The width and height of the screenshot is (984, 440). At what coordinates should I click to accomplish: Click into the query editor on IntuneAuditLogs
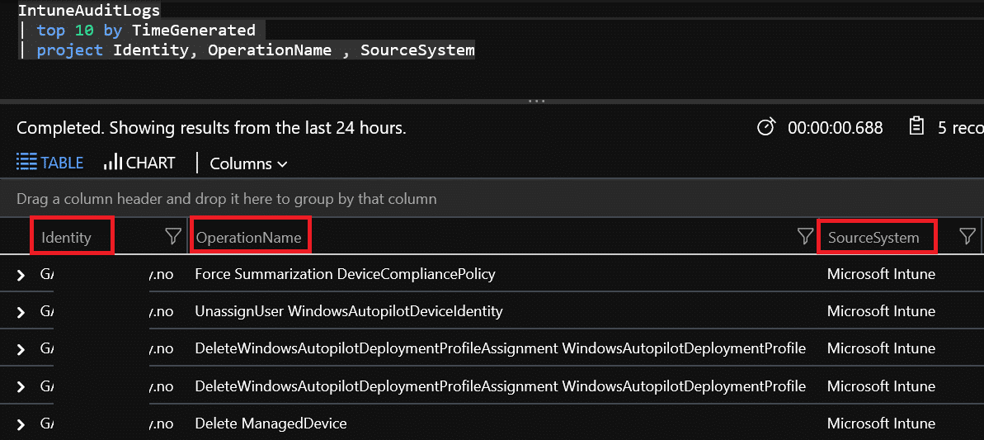88,10
